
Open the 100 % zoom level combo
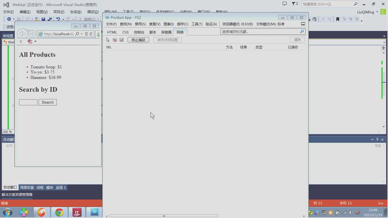tap(8, 132)
